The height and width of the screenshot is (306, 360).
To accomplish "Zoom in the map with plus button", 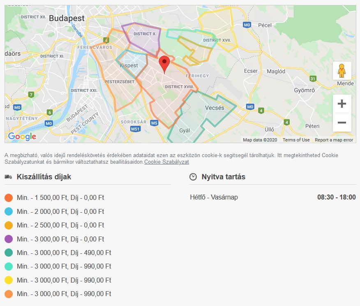I will click(342, 104).
